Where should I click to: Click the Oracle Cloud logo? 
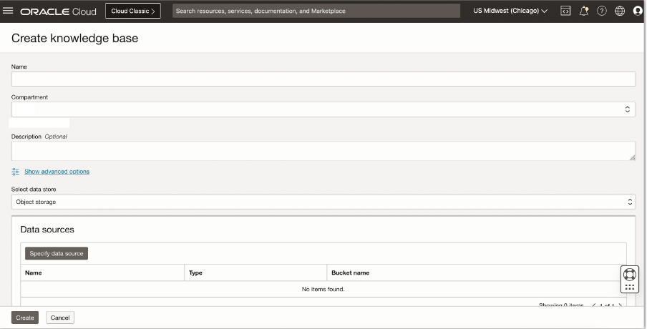click(x=58, y=11)
